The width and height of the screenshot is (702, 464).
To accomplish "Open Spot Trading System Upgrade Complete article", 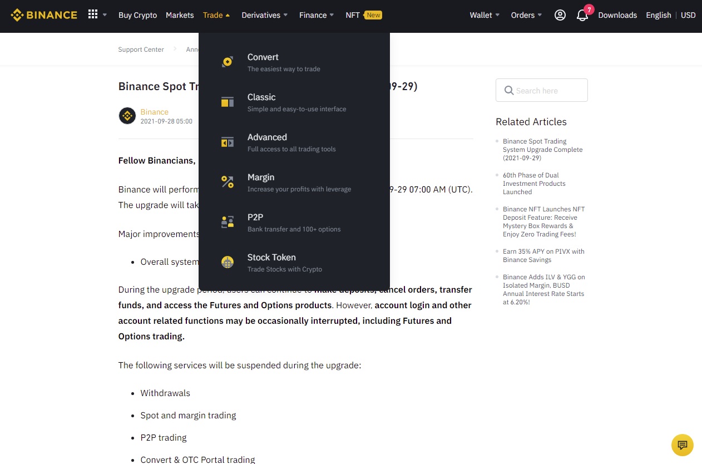I will [543, 150].
